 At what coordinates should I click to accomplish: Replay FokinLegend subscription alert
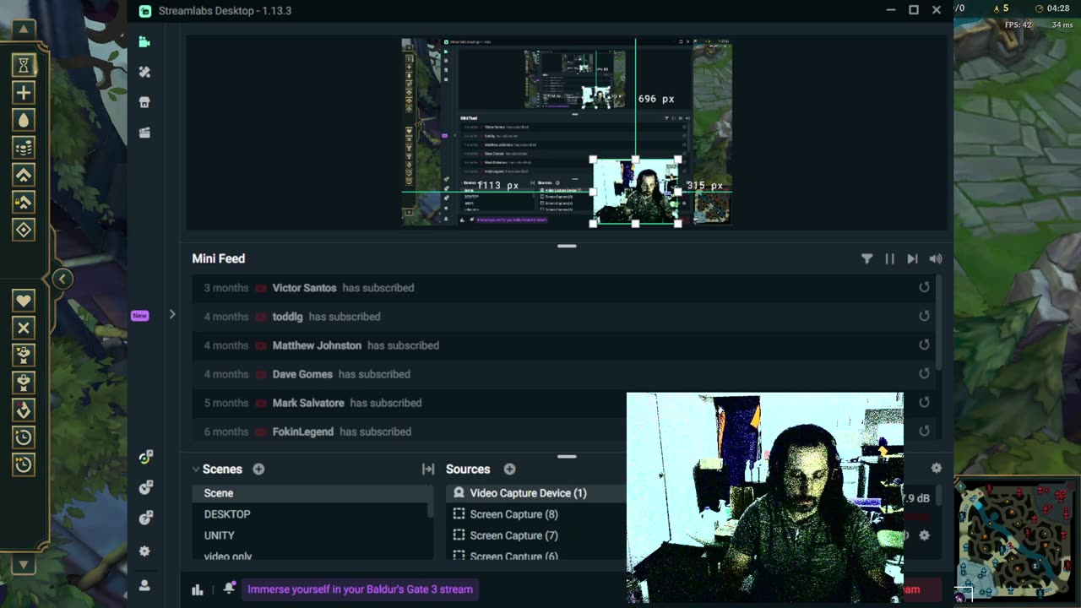[924, 431]
